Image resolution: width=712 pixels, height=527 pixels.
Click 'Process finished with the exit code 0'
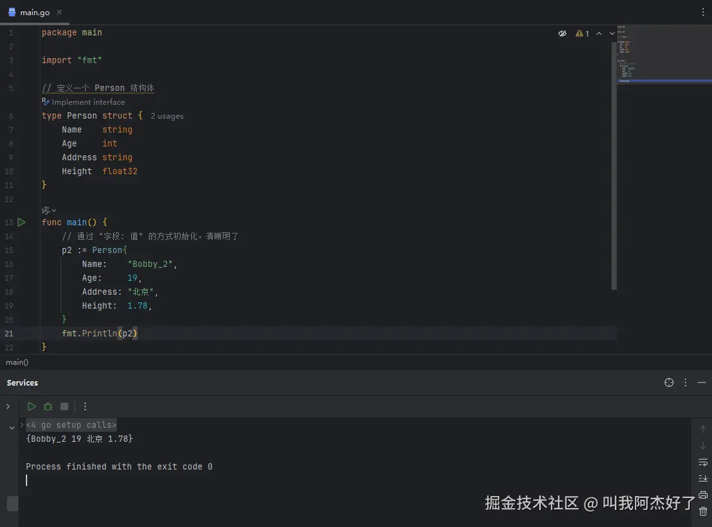[x=119, y=466]
